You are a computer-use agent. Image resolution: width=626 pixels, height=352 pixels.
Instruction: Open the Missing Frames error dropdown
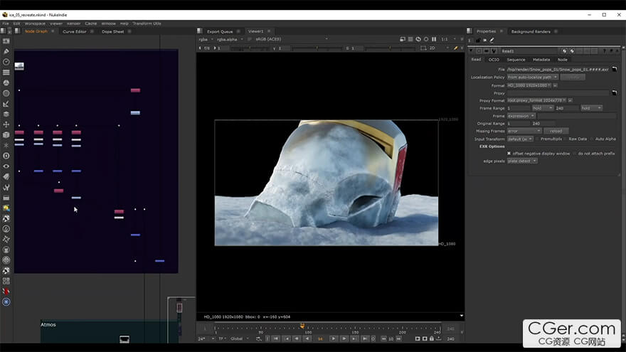click(524, 131)
